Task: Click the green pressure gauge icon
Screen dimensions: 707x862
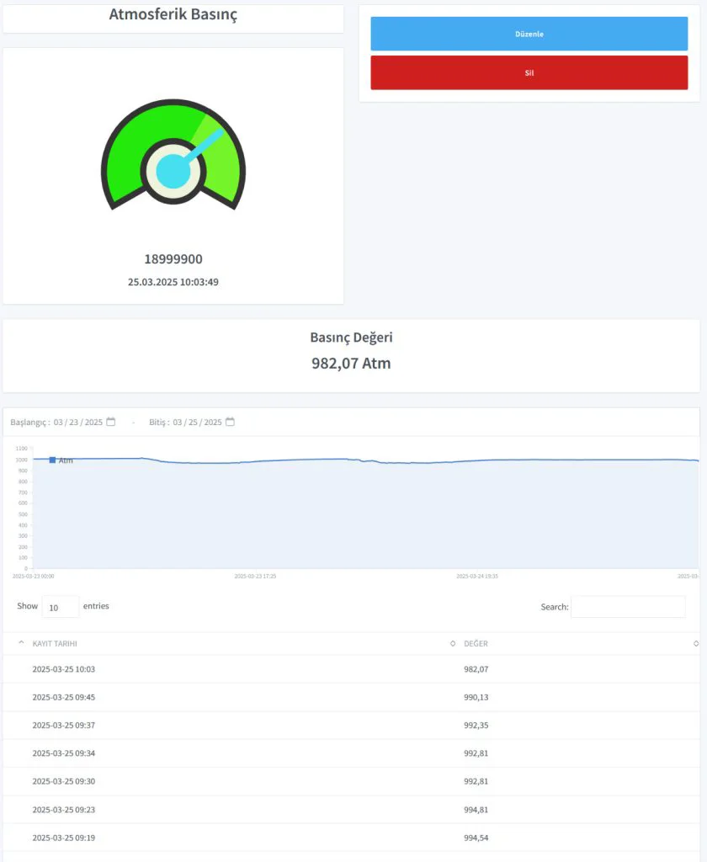Action: [x=173, y=156]
